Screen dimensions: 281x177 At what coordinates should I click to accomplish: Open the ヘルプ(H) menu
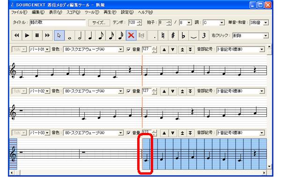point(145,12)
